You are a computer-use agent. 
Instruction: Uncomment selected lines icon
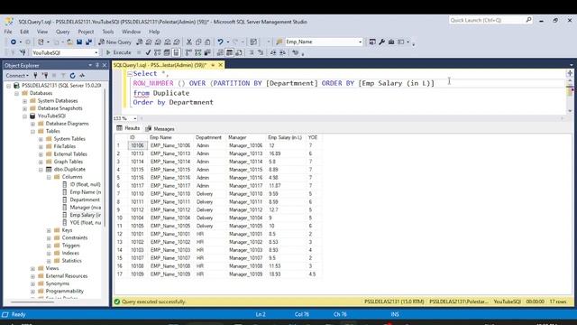[261, 52]
